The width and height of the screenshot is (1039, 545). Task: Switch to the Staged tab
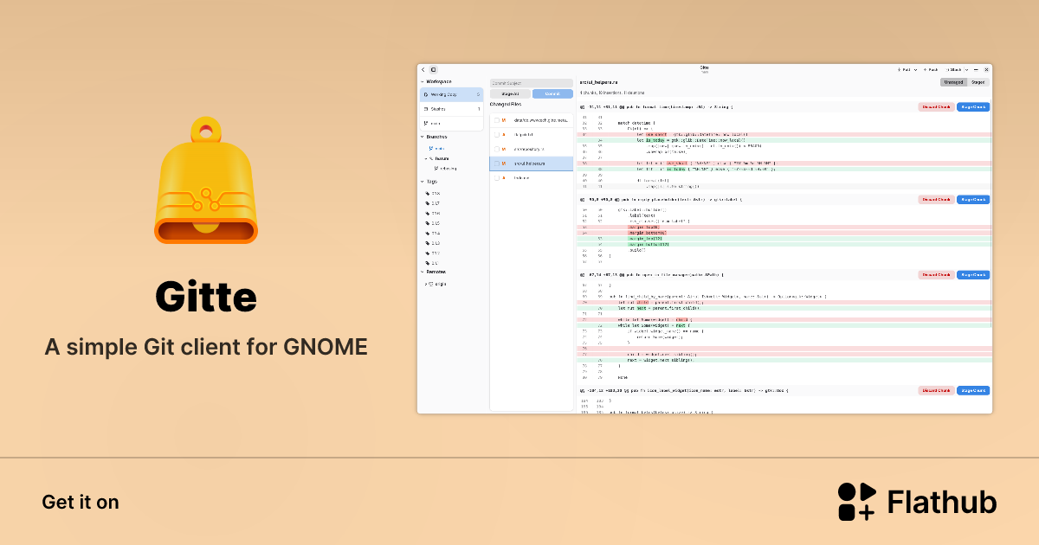[978, 82]
